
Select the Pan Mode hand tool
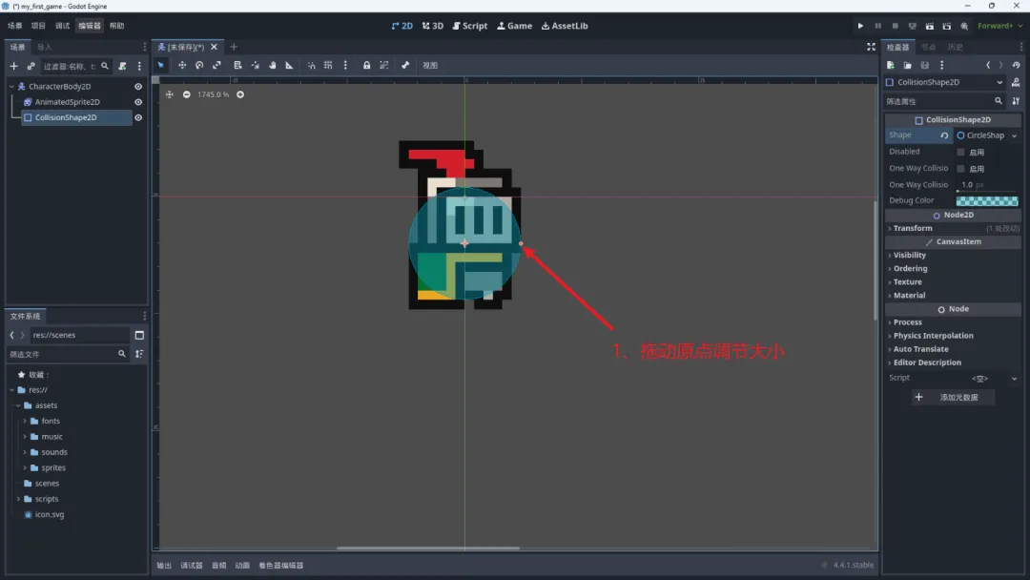pyautogui.click(x=273, y=65)
